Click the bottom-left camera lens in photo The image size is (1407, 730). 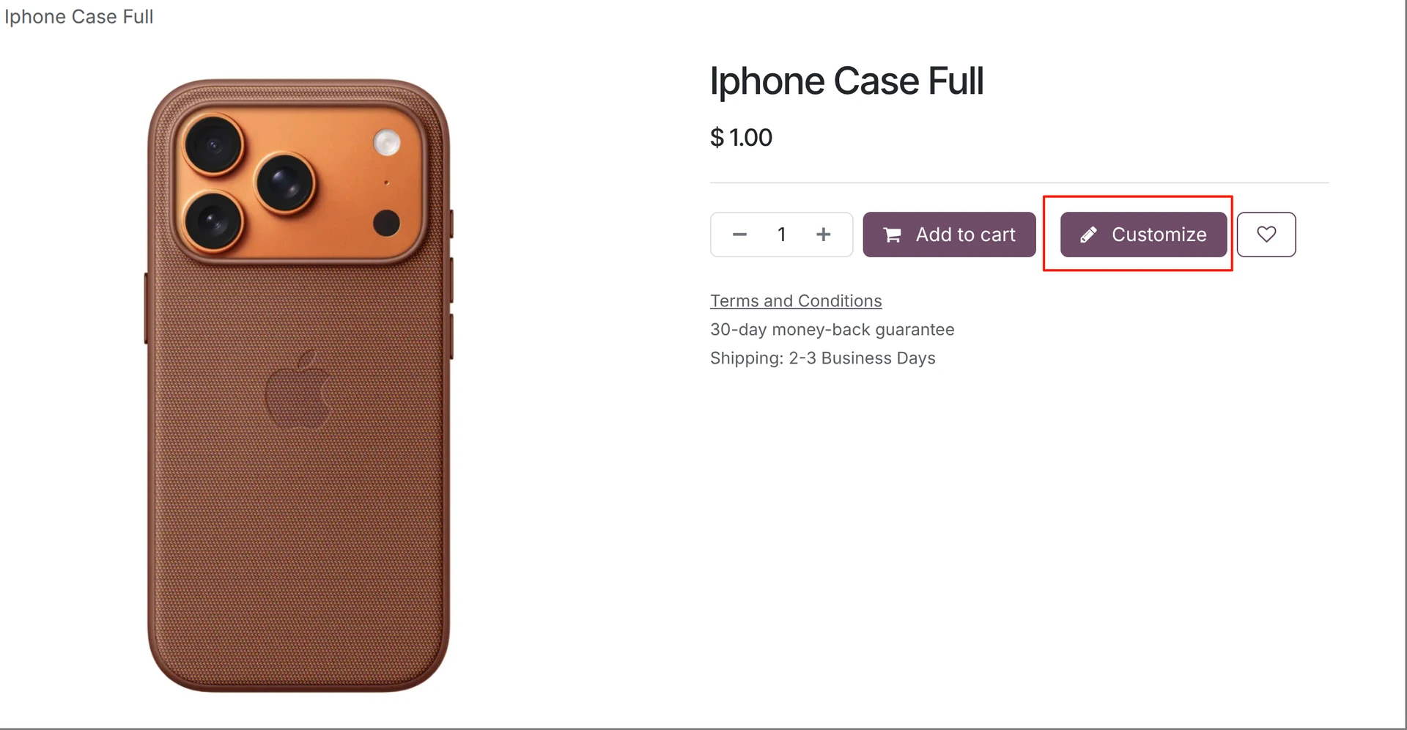[213, 221]
